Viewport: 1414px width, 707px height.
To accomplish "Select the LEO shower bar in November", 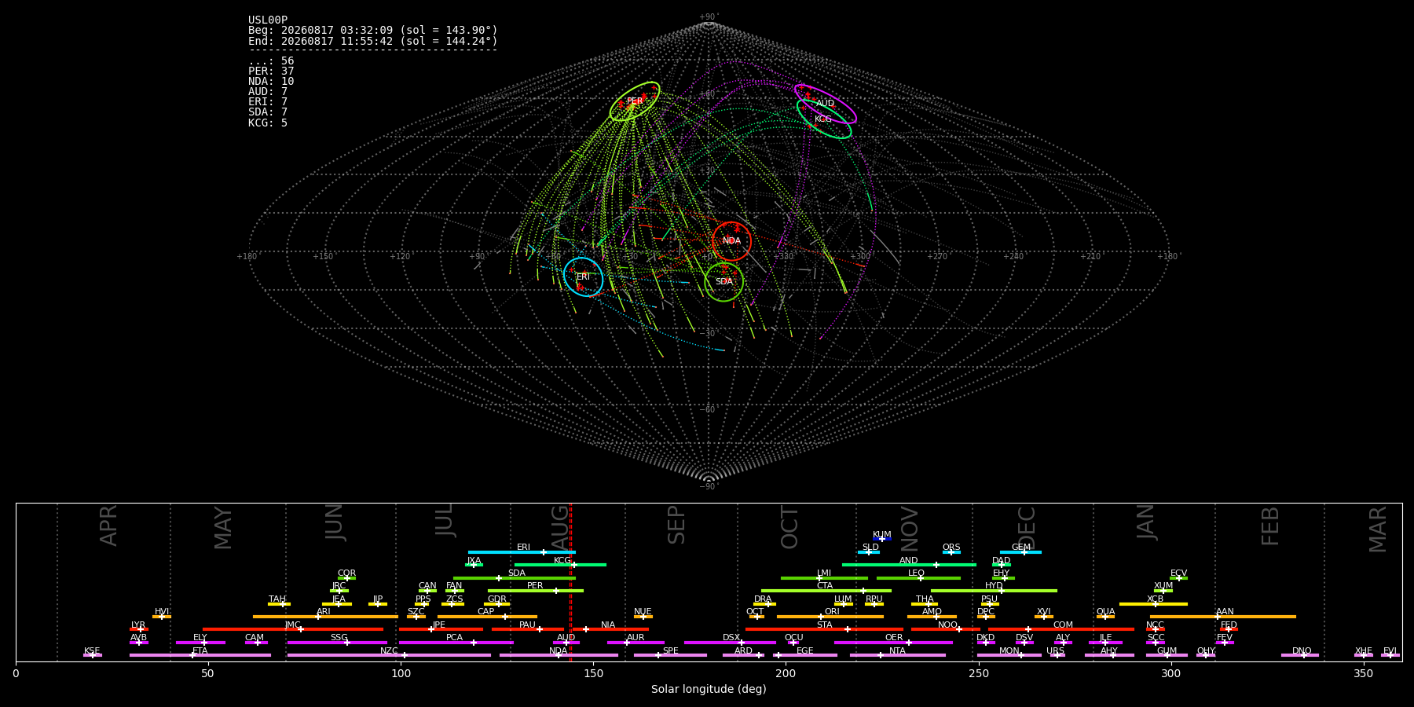I will point(918,578).
